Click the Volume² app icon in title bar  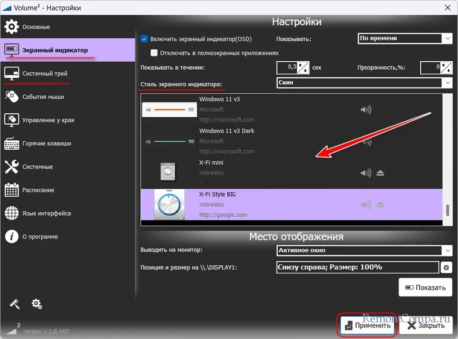click(x=6, y=8)
